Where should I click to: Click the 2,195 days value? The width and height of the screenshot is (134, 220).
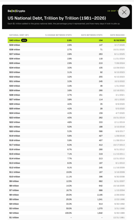(x=100, y=195)
